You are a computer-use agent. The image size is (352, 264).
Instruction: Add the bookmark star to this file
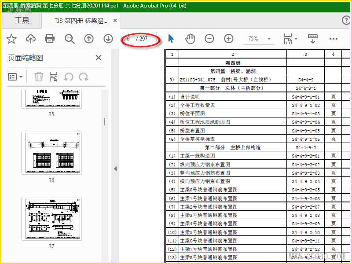click(11, 39)
